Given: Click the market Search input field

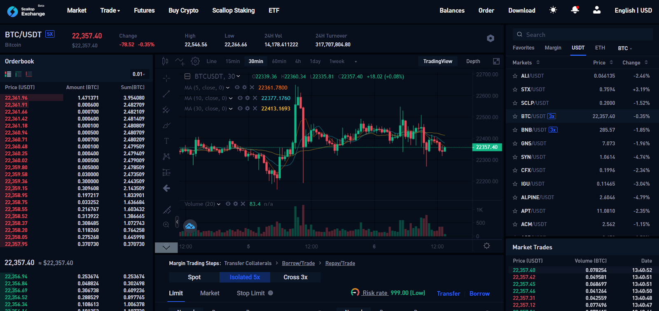Looking at the screenshot, I should click(x=583, y=35).
